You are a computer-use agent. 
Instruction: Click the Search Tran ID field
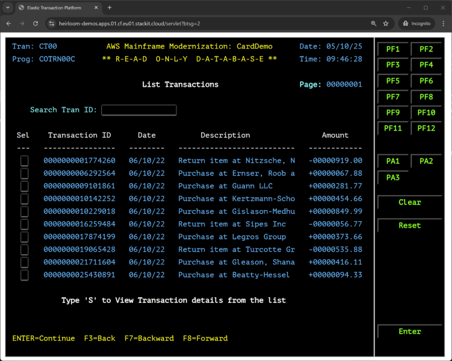[x=139, y=110]
